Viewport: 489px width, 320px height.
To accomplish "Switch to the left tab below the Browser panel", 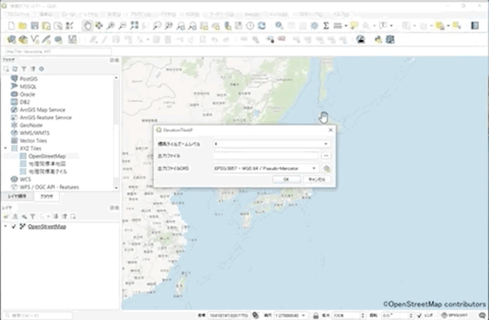I will point(17,196).
